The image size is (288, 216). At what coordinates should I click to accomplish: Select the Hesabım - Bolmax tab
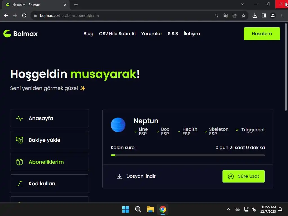[x=36, y=5]
